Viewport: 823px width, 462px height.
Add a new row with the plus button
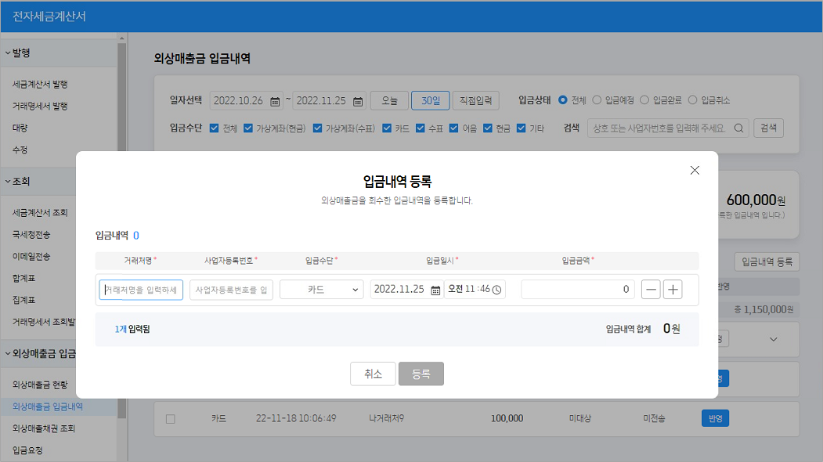click(673, 289)
